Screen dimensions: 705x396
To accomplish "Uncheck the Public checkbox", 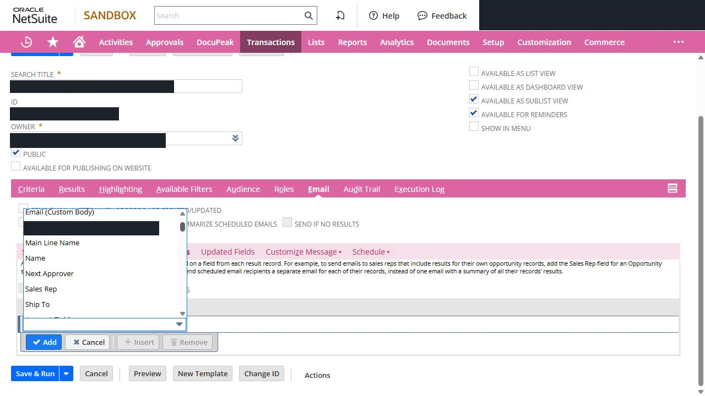I will [x=15, y=152].
